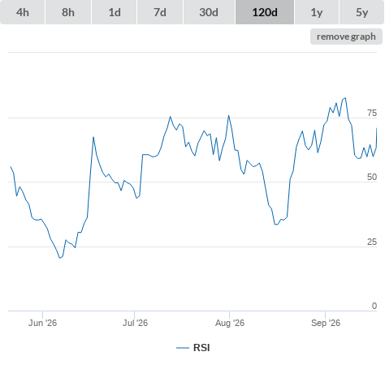
Task: Choose the 1d time range tab
Action: point(115,12)
